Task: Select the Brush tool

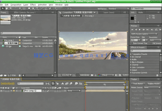Action: tap(42, 8)
